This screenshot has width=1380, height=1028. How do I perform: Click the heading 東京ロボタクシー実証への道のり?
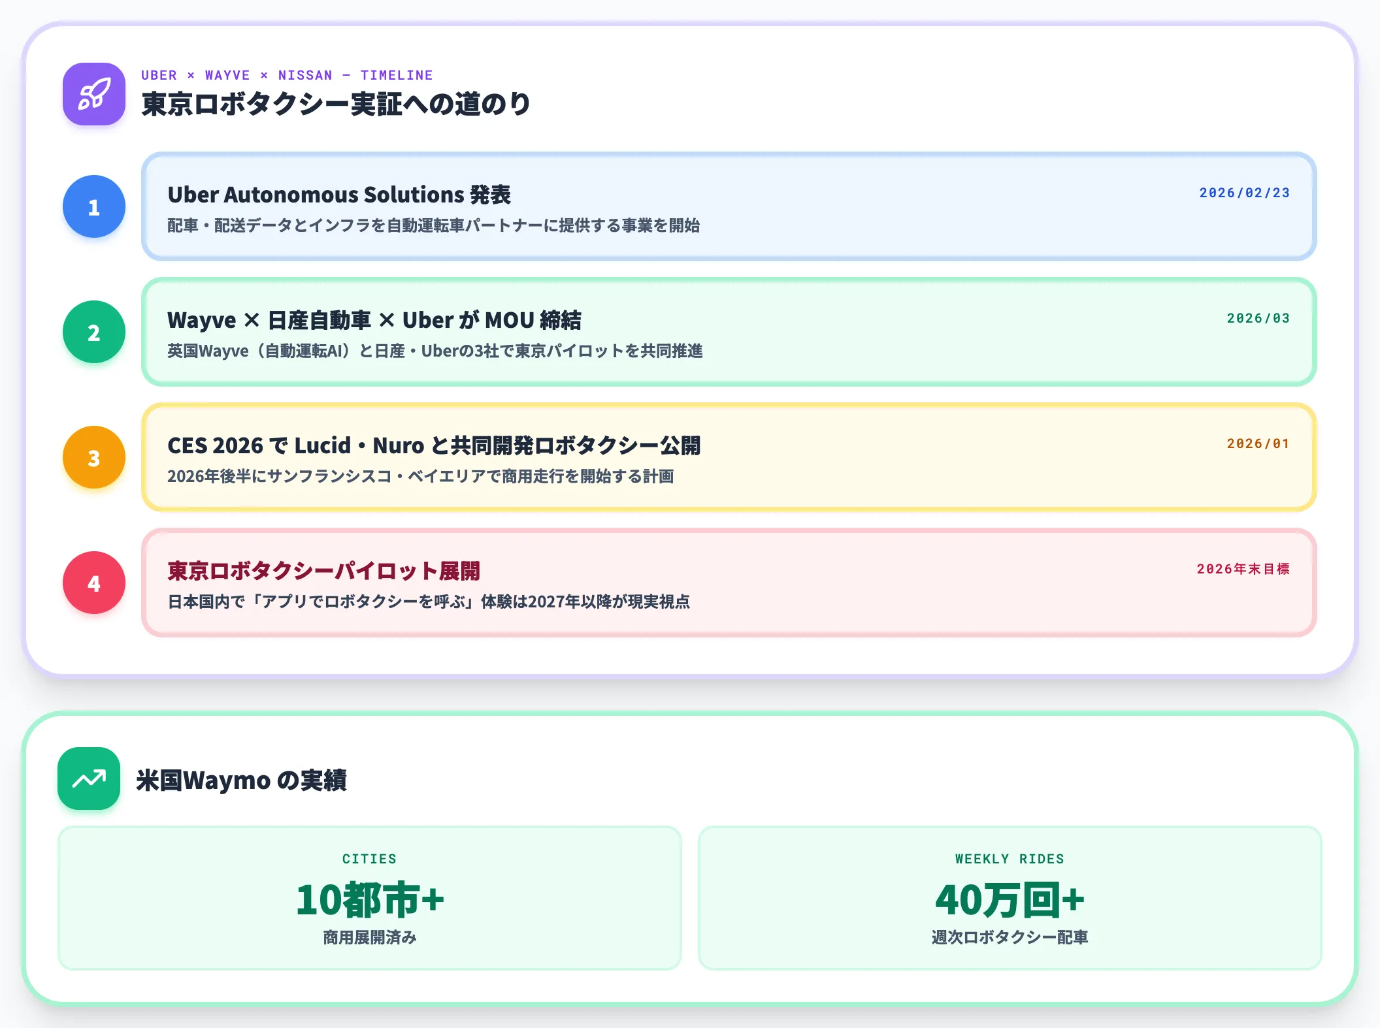[336, 104]
